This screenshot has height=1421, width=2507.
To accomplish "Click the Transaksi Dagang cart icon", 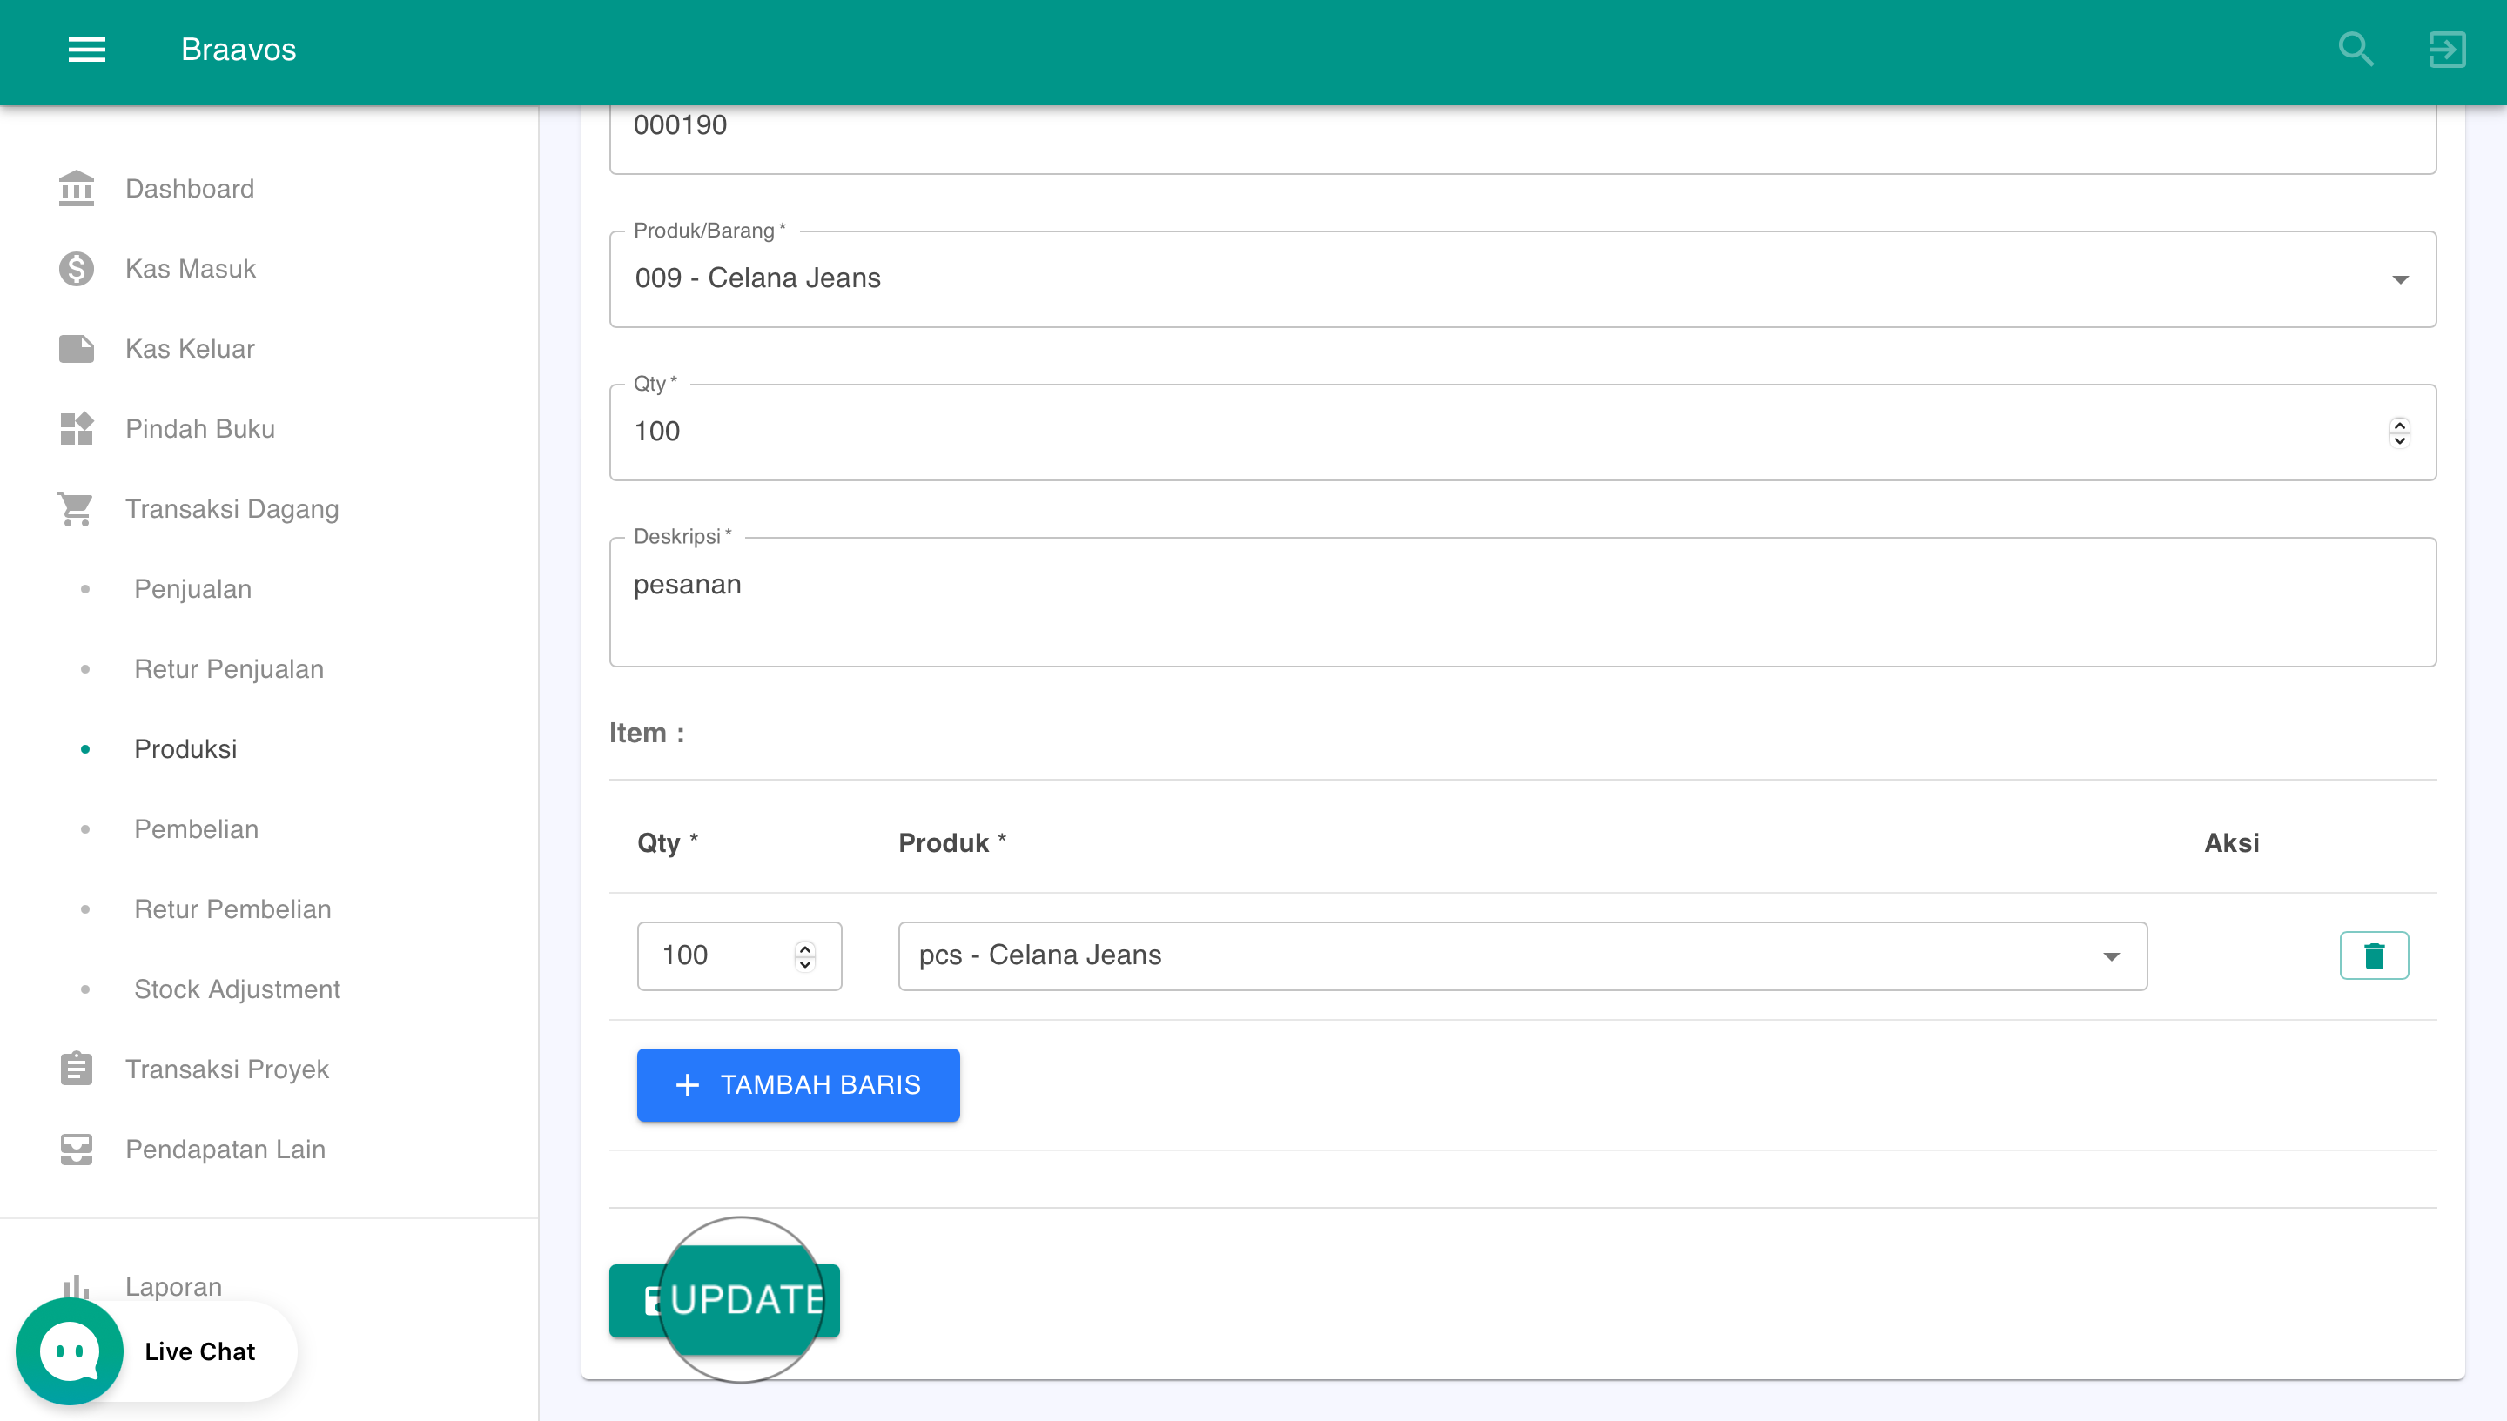I will point(76,508).
